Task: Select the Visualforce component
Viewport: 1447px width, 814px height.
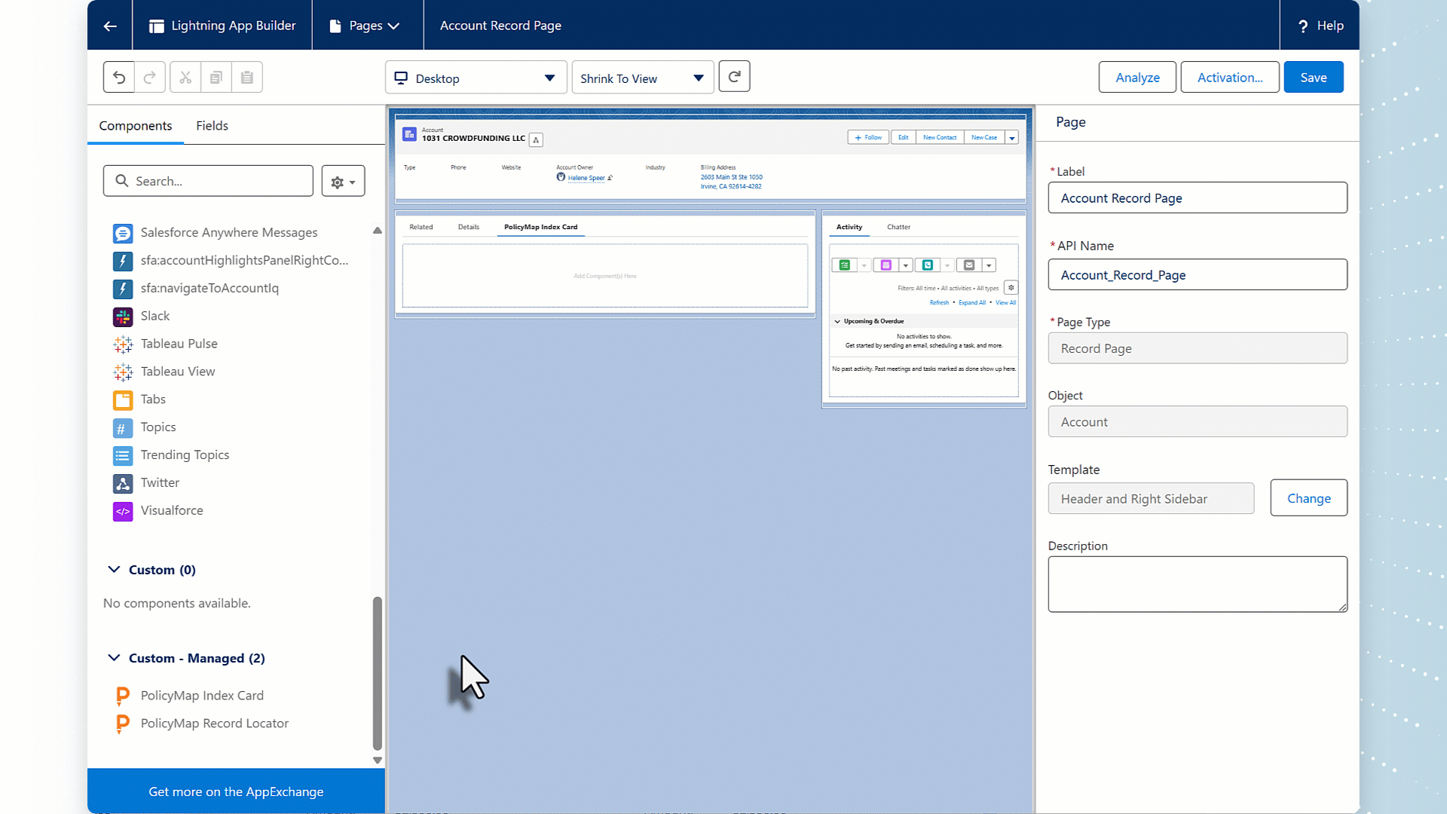Action: (172, 510)
